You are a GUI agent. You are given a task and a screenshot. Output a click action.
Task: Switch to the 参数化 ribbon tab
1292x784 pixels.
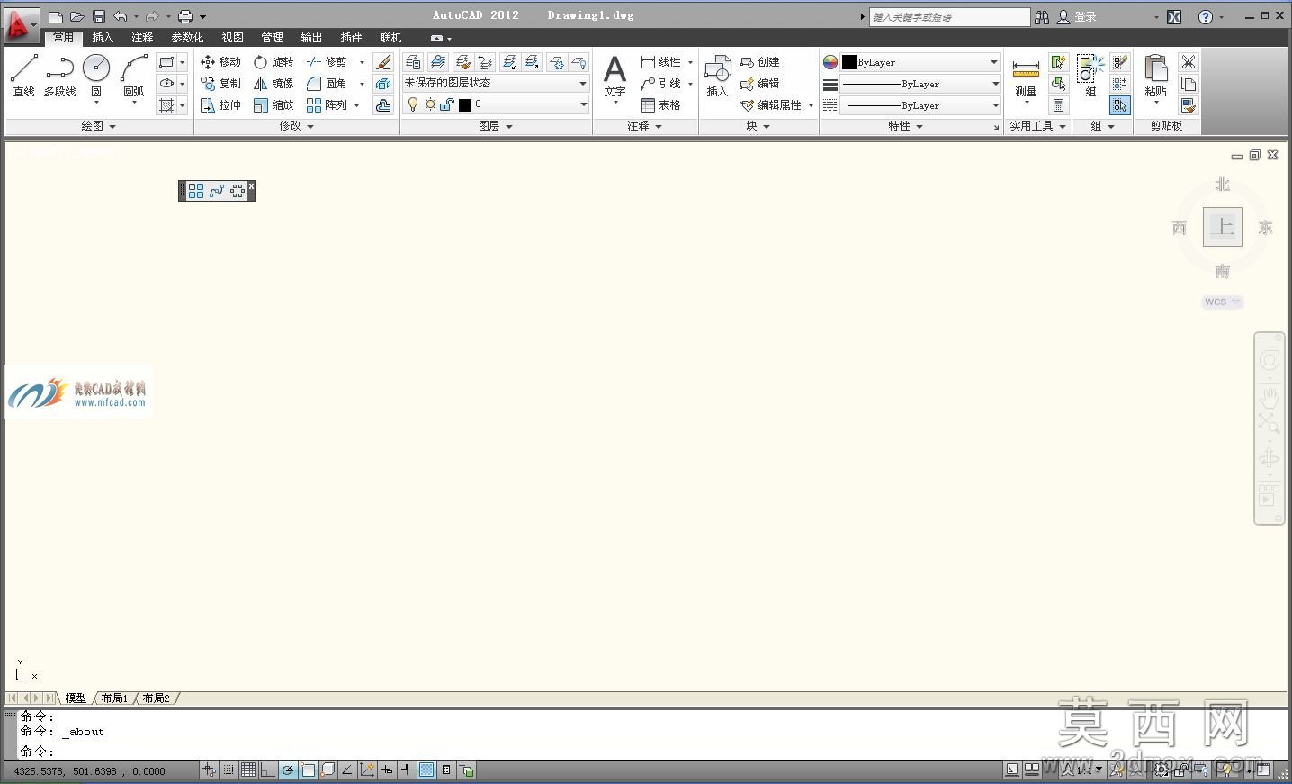pyautogui.click(x=187, y=38)
